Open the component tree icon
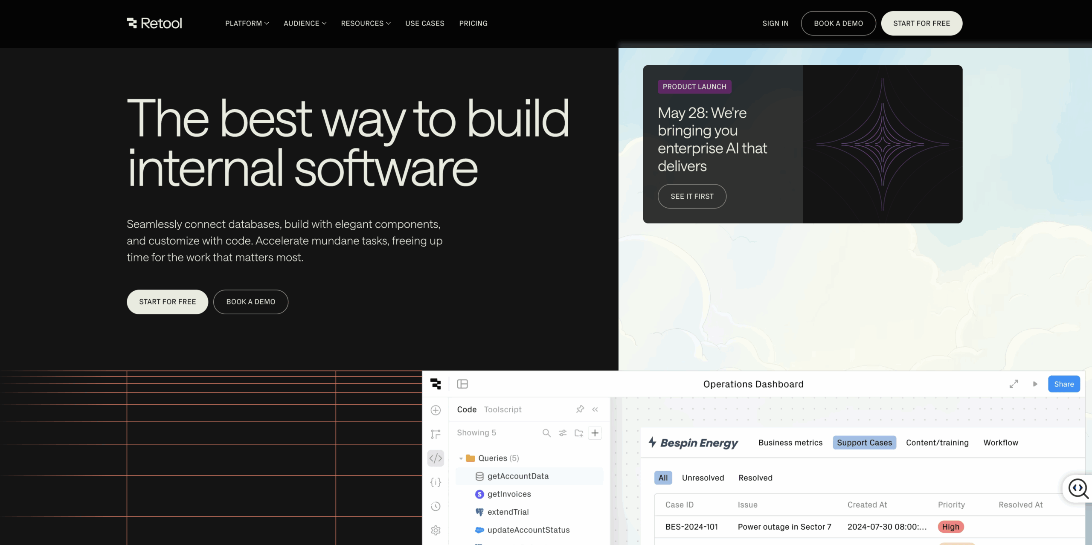This screenshot has width=1092, height=545. [x=436, y=434]
